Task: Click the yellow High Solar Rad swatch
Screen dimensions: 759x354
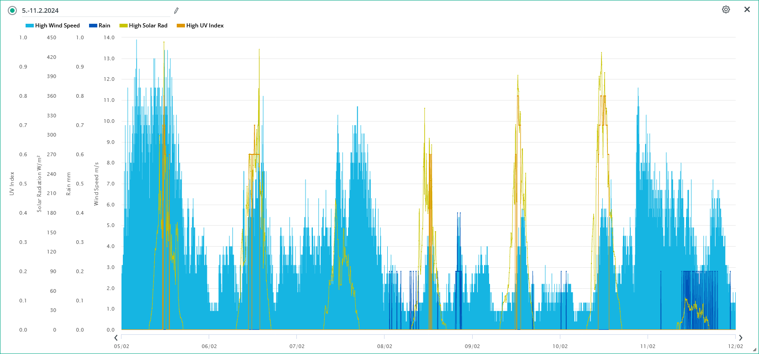Action: click(x=123, y=26)
